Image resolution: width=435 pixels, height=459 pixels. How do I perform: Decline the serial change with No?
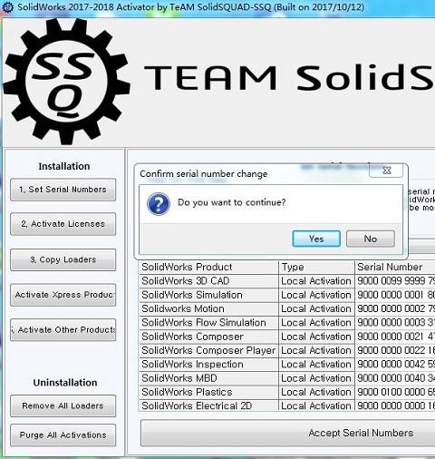point(371,239)
